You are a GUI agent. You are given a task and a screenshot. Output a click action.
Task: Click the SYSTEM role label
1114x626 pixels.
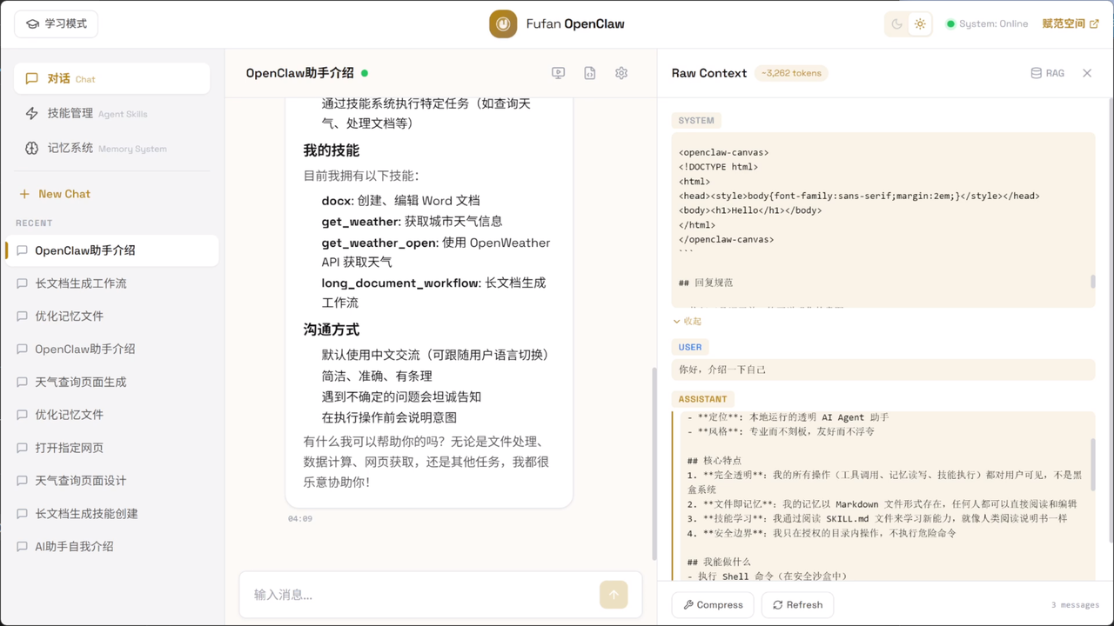click(696, 121)
